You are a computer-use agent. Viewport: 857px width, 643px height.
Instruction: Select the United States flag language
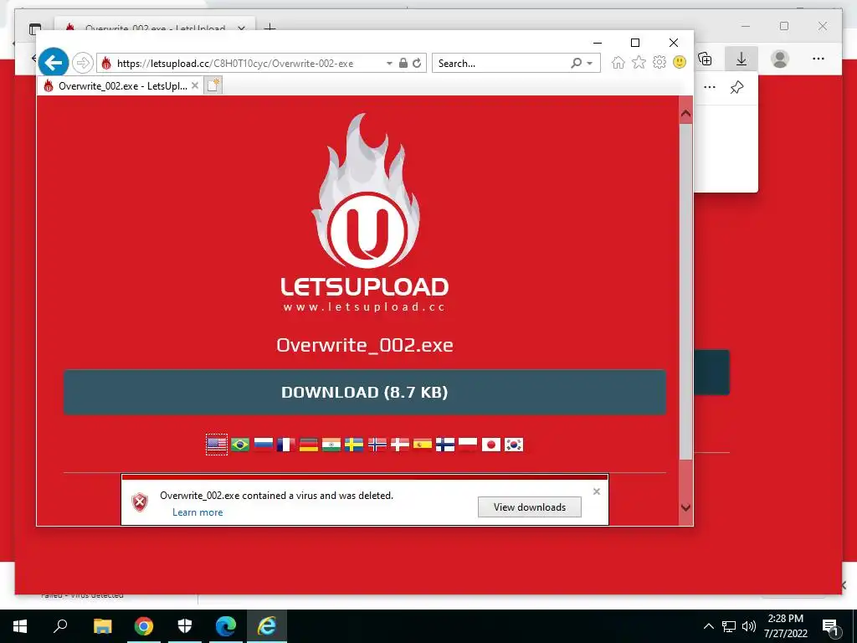(217, 445)
